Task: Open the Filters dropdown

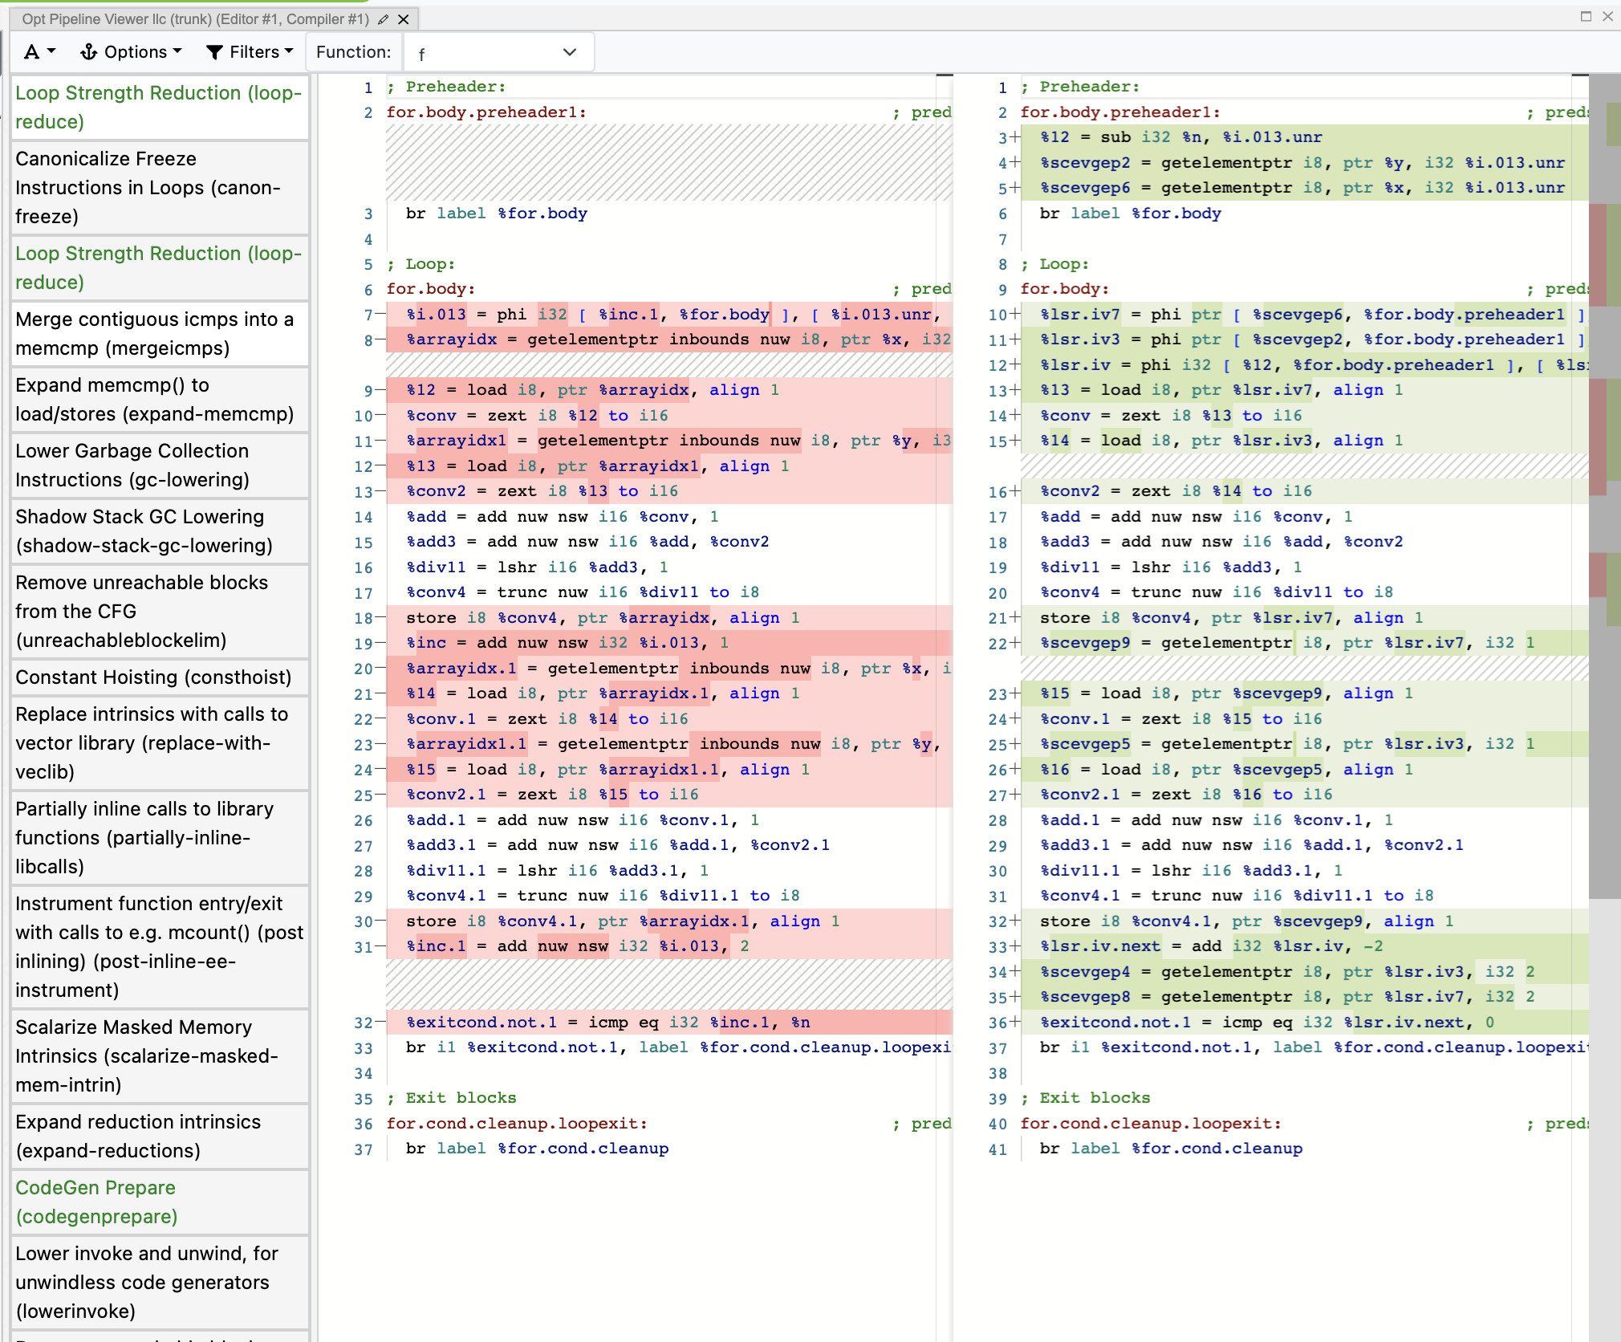Action: click(250, 52)
